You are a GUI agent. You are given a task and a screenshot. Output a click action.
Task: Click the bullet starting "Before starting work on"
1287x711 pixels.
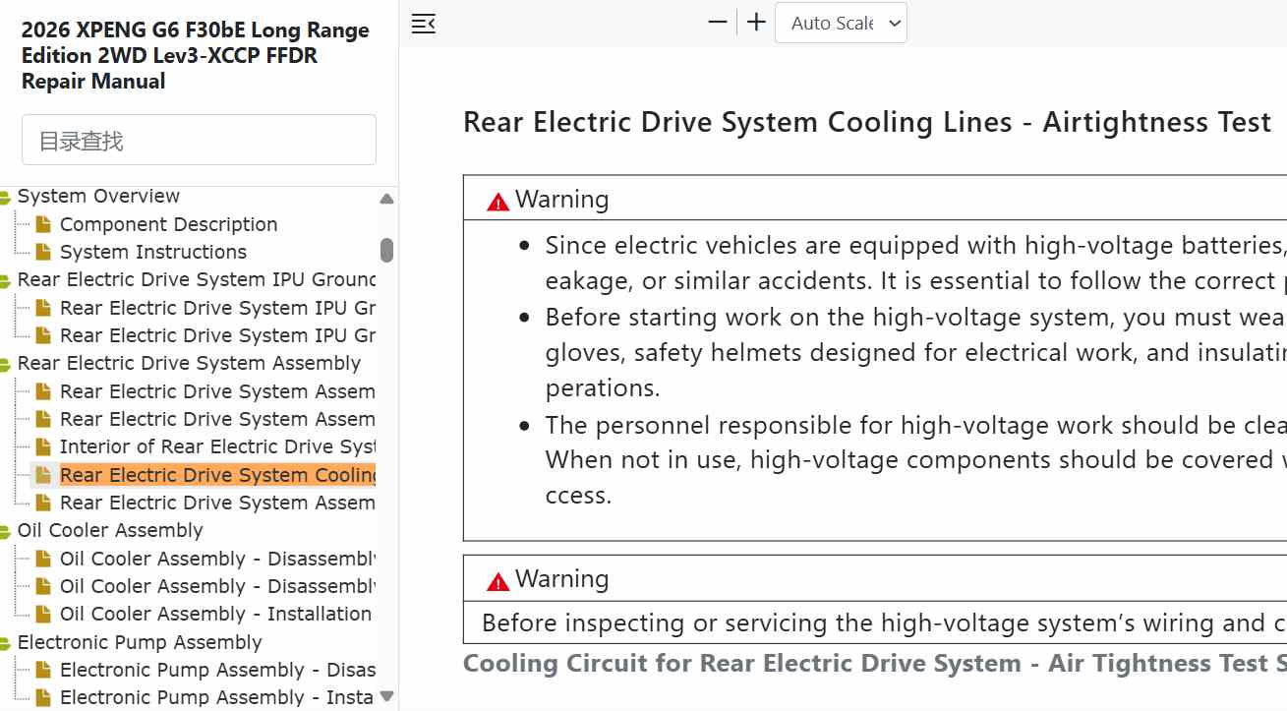(915, 352)
